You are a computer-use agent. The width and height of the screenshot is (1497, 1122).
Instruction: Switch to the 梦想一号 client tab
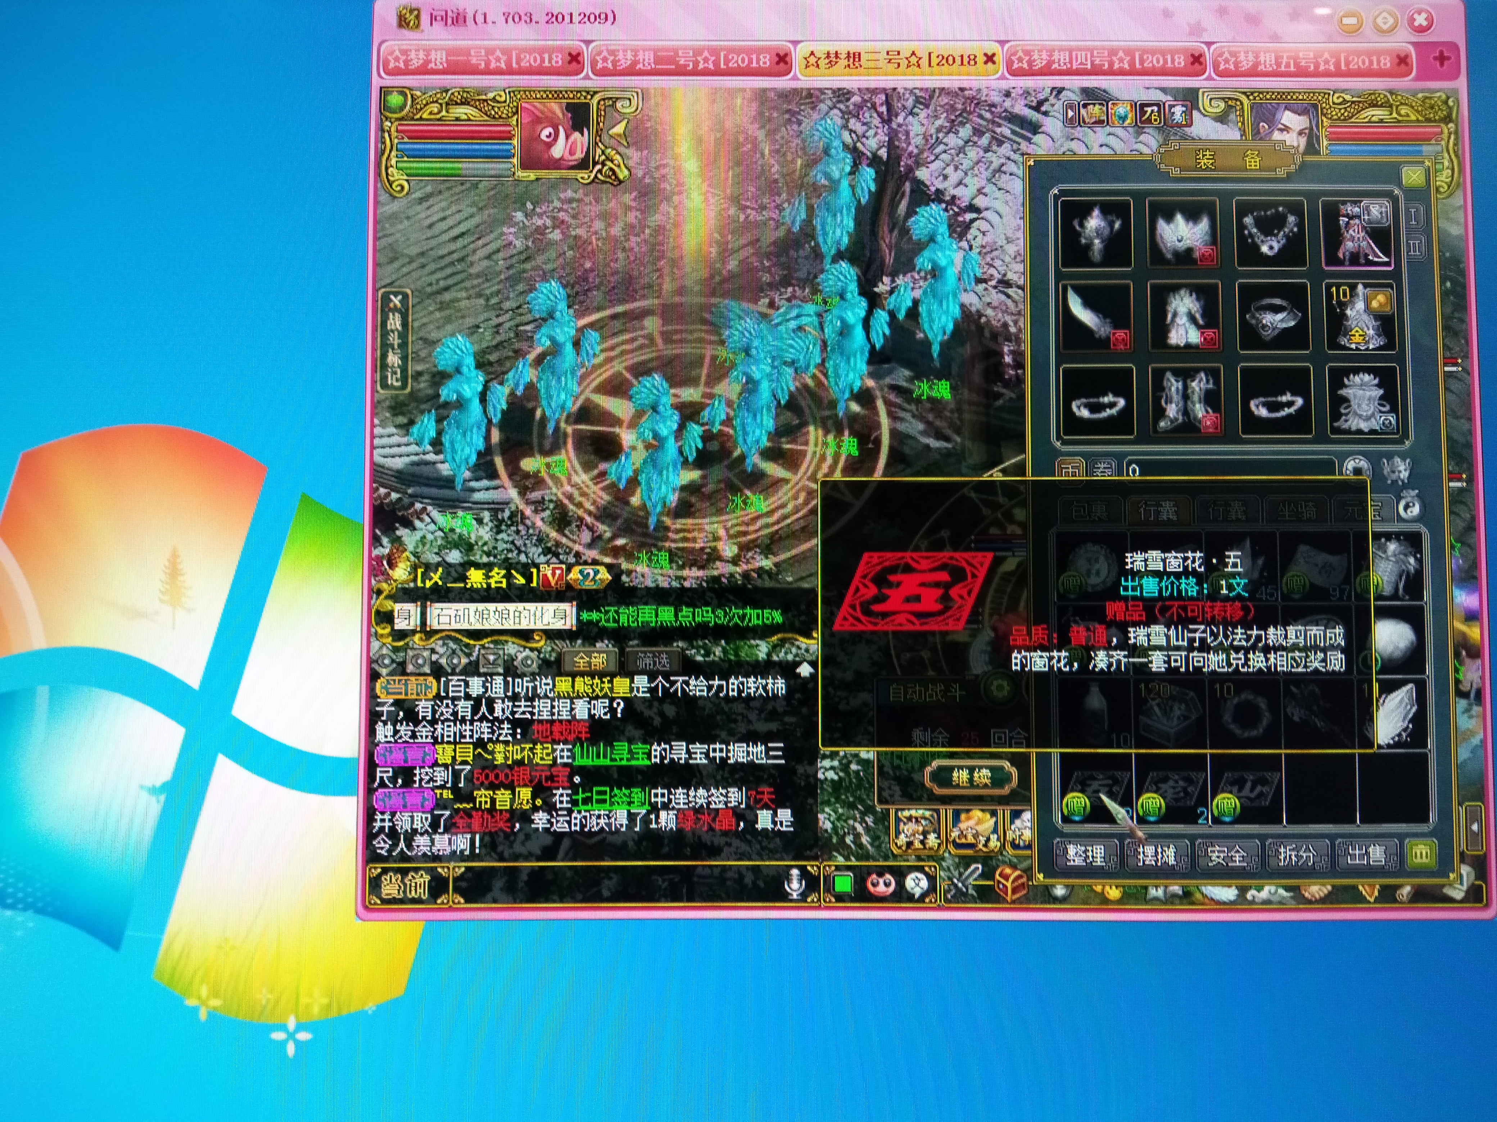click(483, 60)
